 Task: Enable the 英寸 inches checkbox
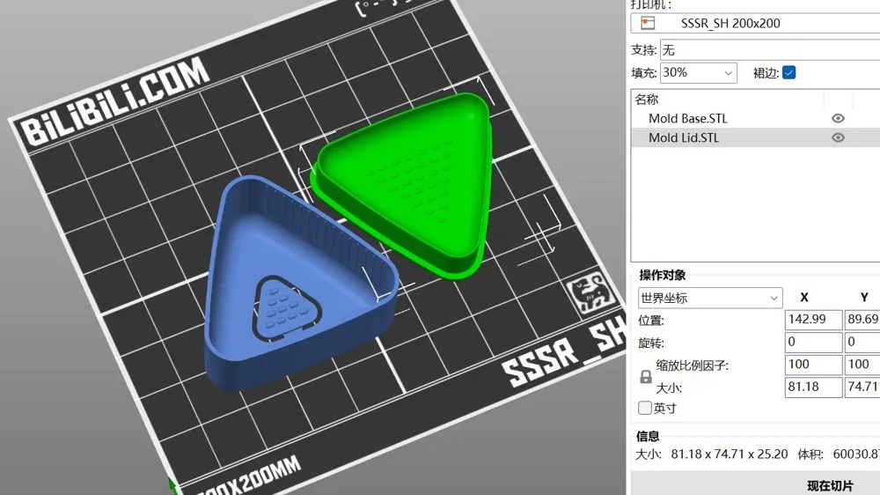(x=645, y=408)
